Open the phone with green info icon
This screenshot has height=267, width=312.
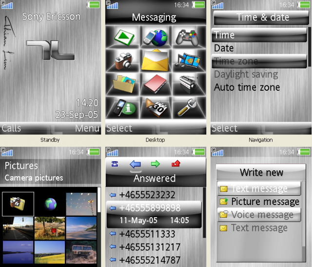coord(124,107)
